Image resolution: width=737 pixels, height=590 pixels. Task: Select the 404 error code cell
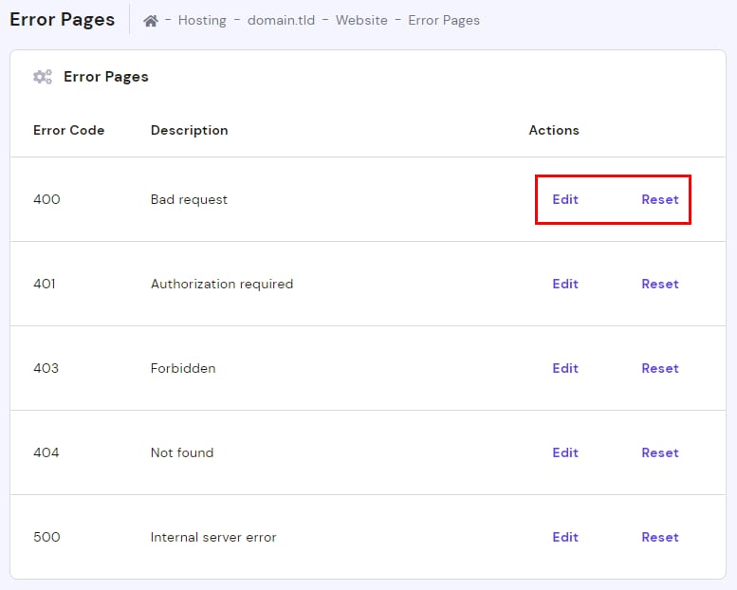46,452
